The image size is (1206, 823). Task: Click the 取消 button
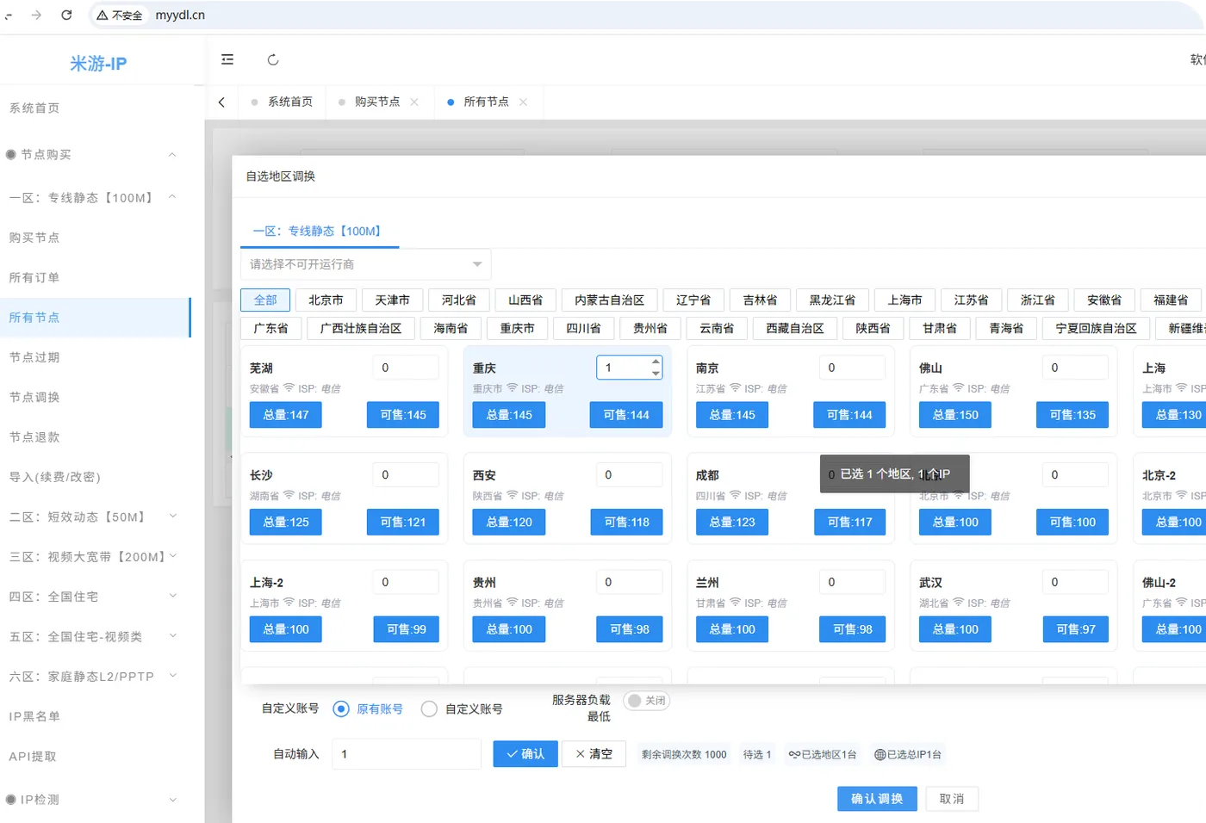(x=952, y=799)
